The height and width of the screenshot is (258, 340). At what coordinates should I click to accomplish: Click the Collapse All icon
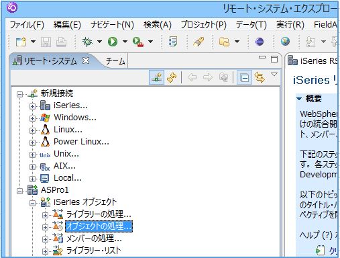pos(244,78)
